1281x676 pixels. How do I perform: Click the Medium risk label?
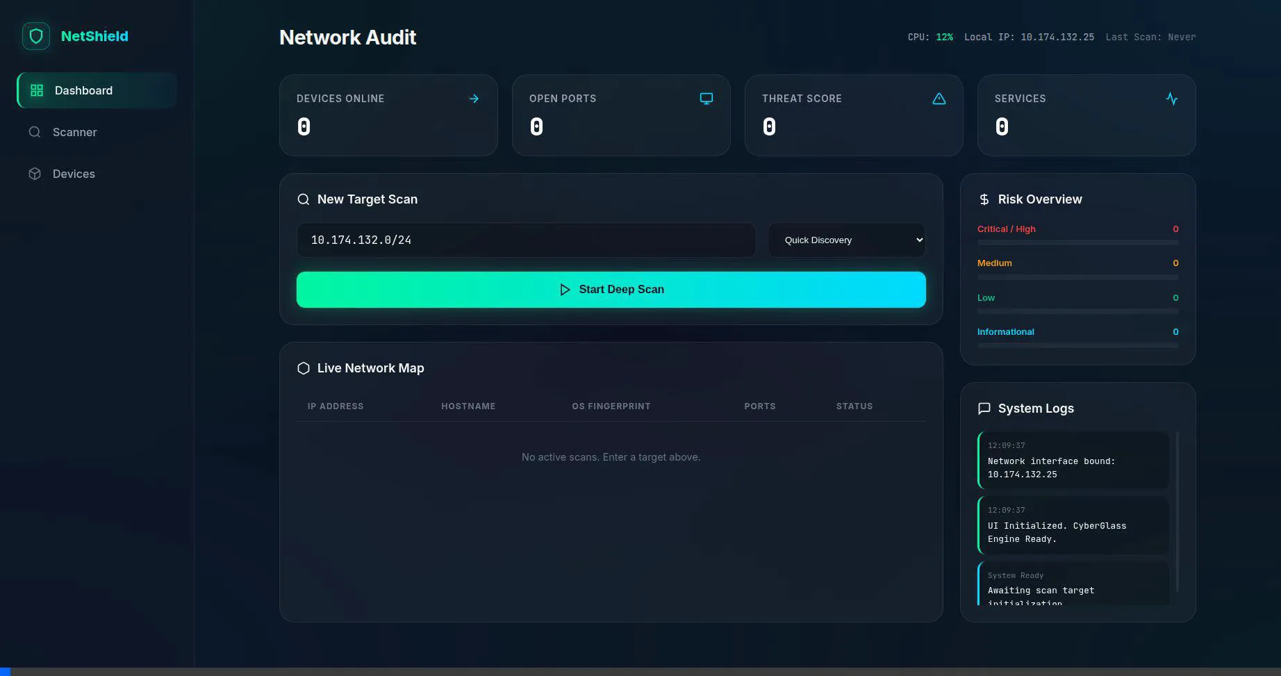[x=994, y=263]
